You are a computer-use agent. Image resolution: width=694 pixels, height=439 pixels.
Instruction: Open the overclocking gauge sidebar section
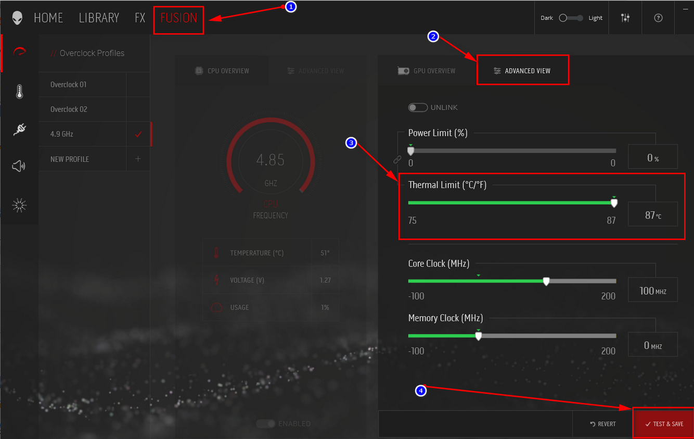pos(20,53)
